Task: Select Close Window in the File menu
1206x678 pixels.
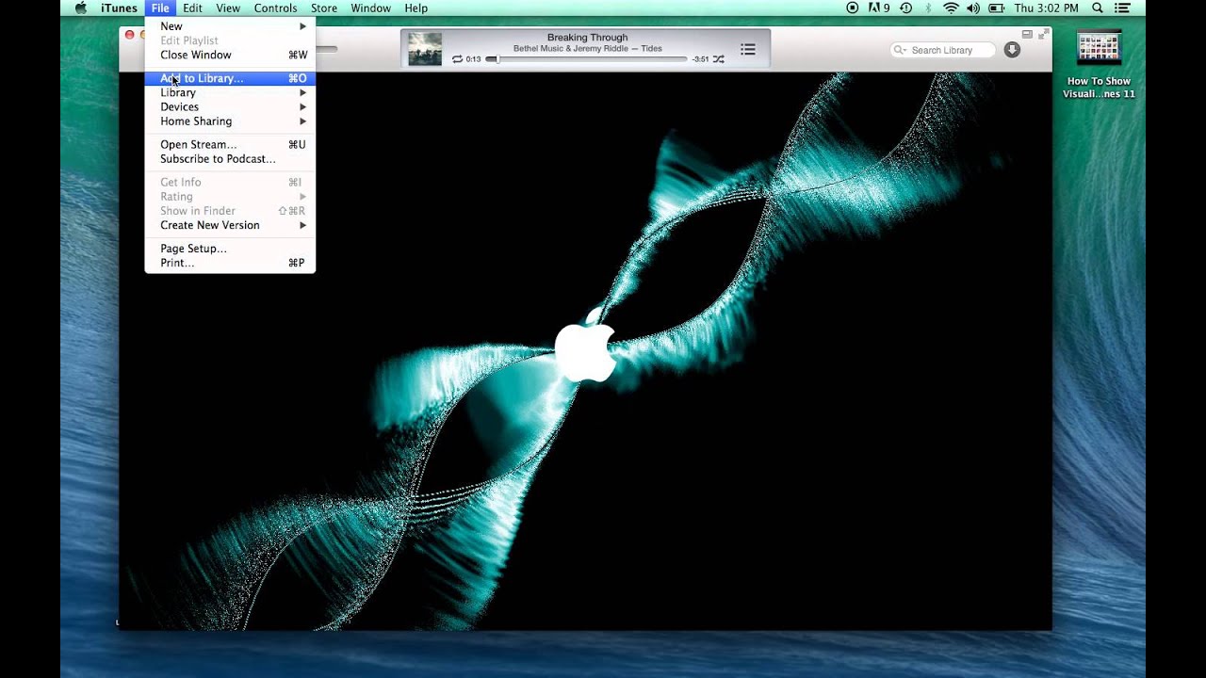Action: [x=230, y=55]
